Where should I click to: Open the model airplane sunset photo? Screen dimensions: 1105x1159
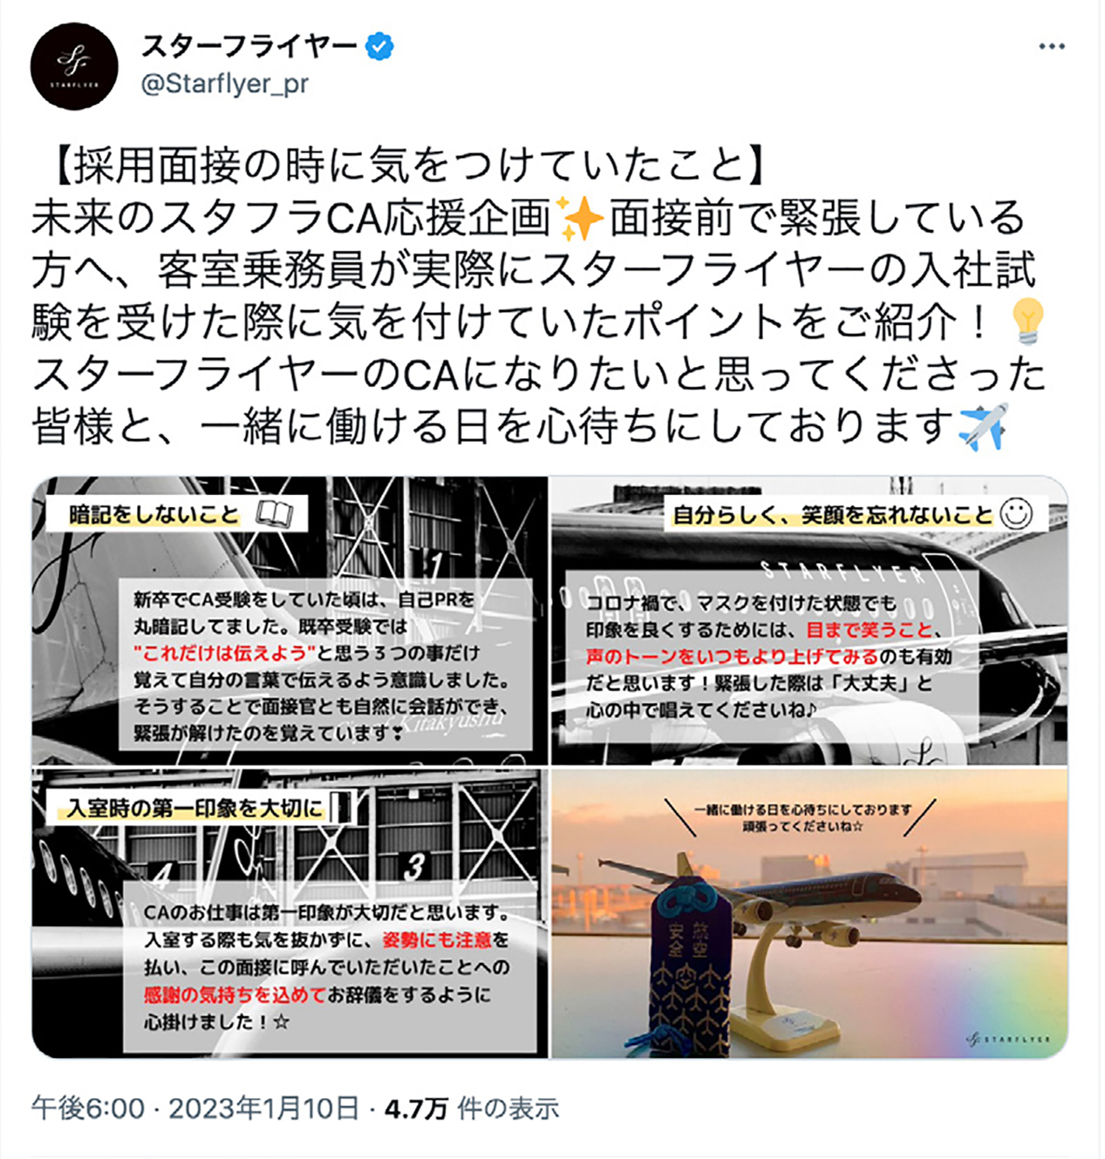[x=809, y=913]
